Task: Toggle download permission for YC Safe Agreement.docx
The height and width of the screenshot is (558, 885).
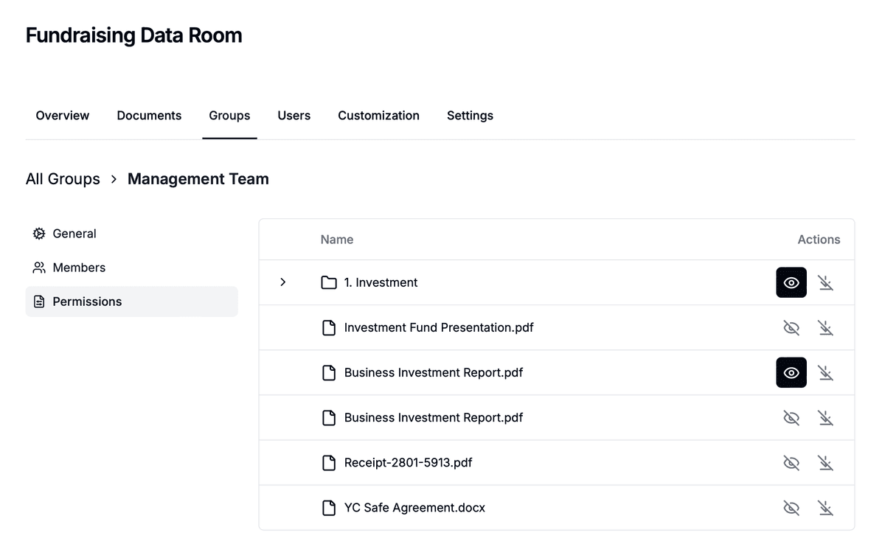Action: (x=825, y=508)
